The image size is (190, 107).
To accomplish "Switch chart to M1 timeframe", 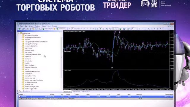I will (69, 29).
